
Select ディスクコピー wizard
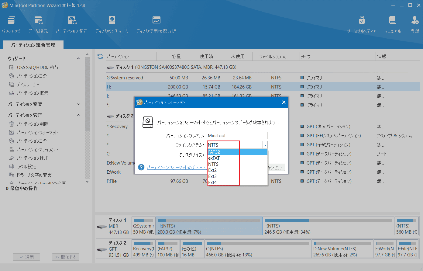tap(24, 84)
